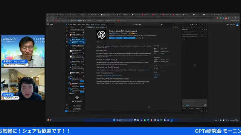Click manage gear on Codex extension list item
The height and width of the screenshot is (135, 241).
click(84, 43)
